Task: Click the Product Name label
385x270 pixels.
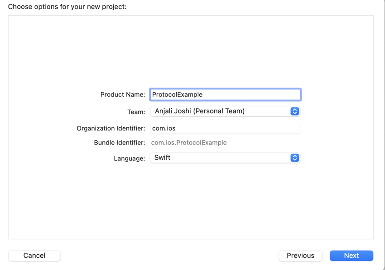Action: pos(123,94)
